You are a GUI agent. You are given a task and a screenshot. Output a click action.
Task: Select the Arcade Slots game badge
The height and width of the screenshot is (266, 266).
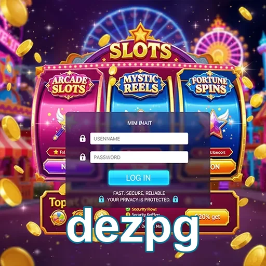[69, 85]
